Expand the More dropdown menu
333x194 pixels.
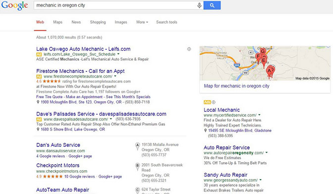142,22
